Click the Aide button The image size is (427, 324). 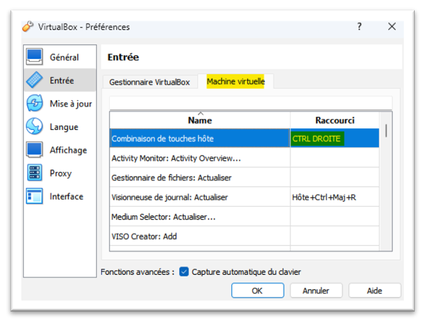[x=374, y=290]
